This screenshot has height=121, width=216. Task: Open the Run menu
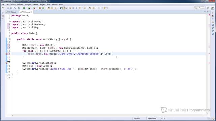(x=48, y=4)
